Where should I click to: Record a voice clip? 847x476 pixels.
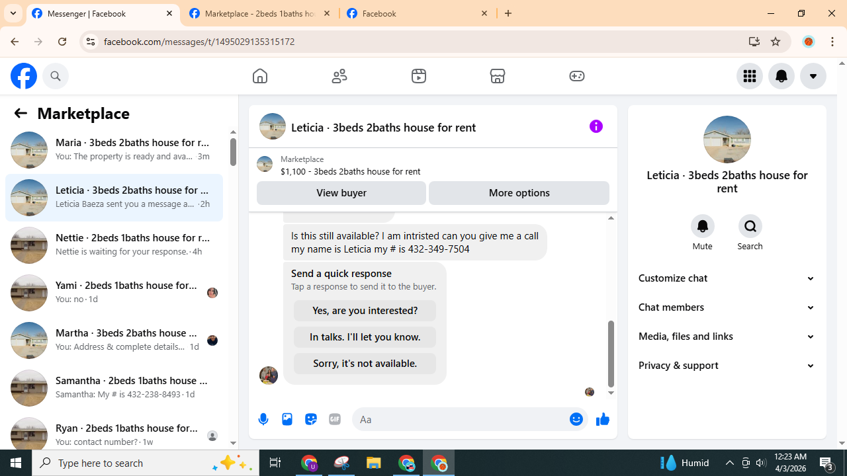pyautogui.click(x=263, y=419)
